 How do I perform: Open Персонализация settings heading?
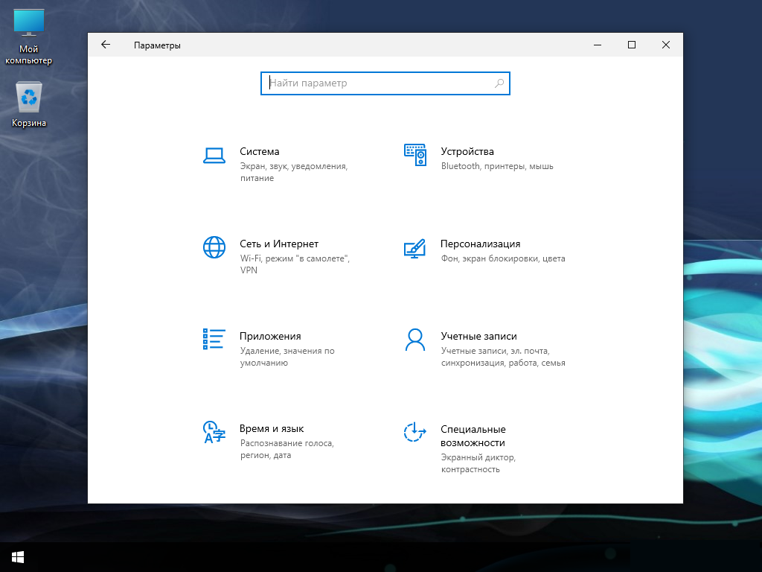coord(480,244)
